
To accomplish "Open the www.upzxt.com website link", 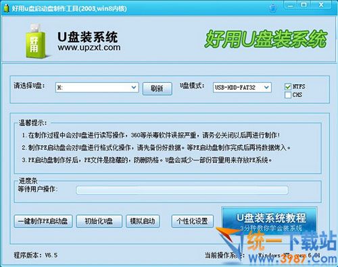I will 89,48.
